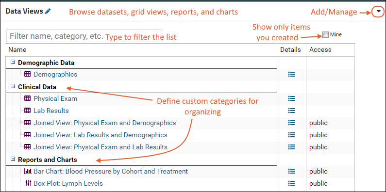Click the Name column header
Screen dimensions: 386x192
17,49
